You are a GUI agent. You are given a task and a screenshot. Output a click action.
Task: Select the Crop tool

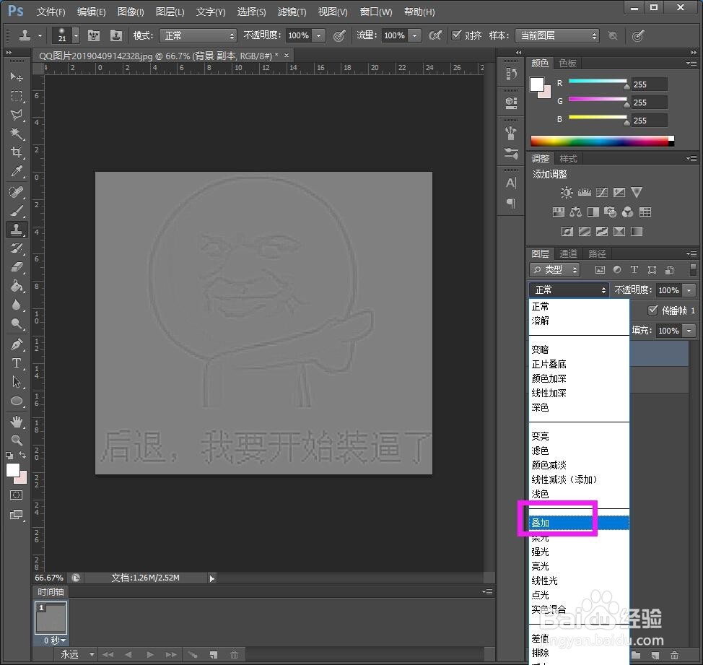[16, 152]
